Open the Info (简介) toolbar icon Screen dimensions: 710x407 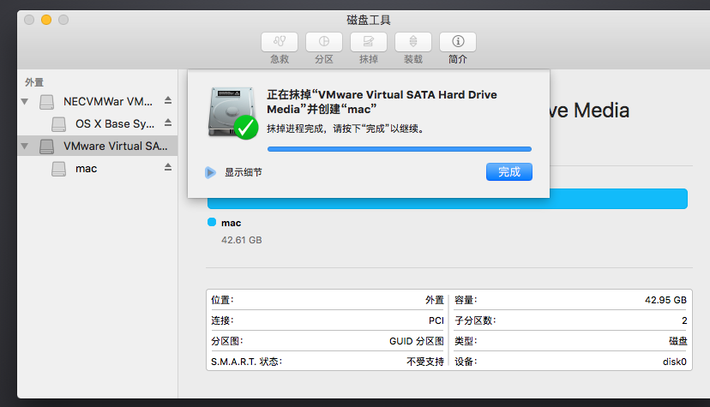click(458, 42)
